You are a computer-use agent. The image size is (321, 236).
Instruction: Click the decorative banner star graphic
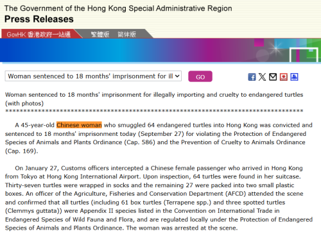(276, 49)
